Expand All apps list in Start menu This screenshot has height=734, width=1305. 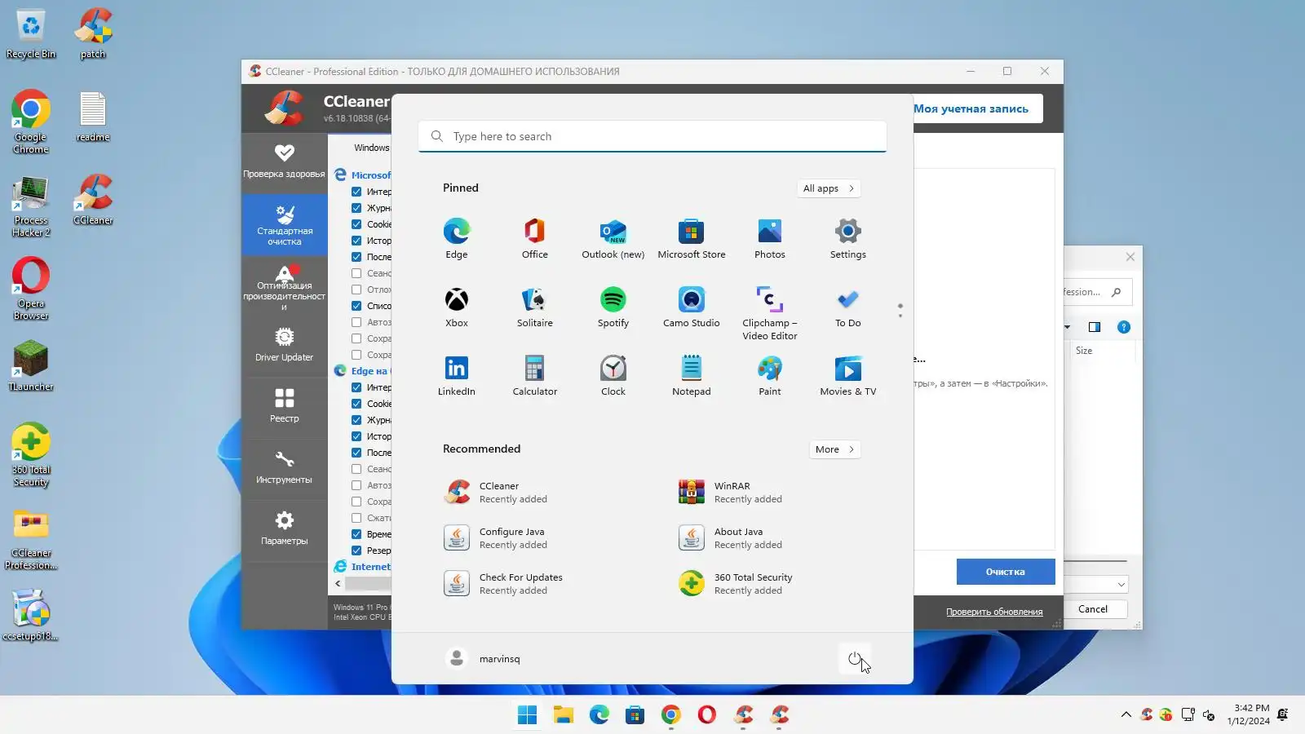click(x=829, y=188)
